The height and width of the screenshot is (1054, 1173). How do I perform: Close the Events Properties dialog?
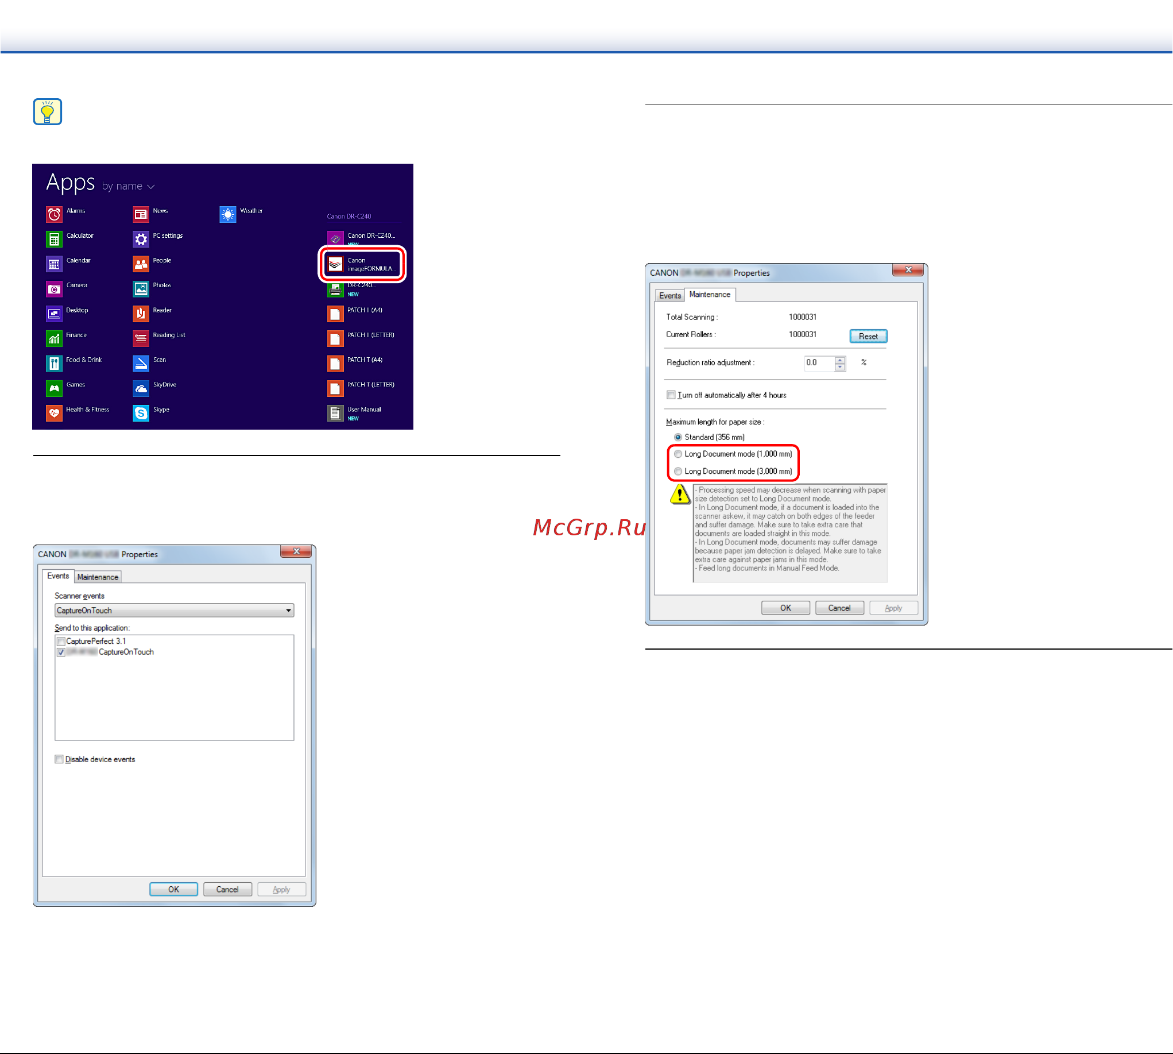(x=296, y=552)
